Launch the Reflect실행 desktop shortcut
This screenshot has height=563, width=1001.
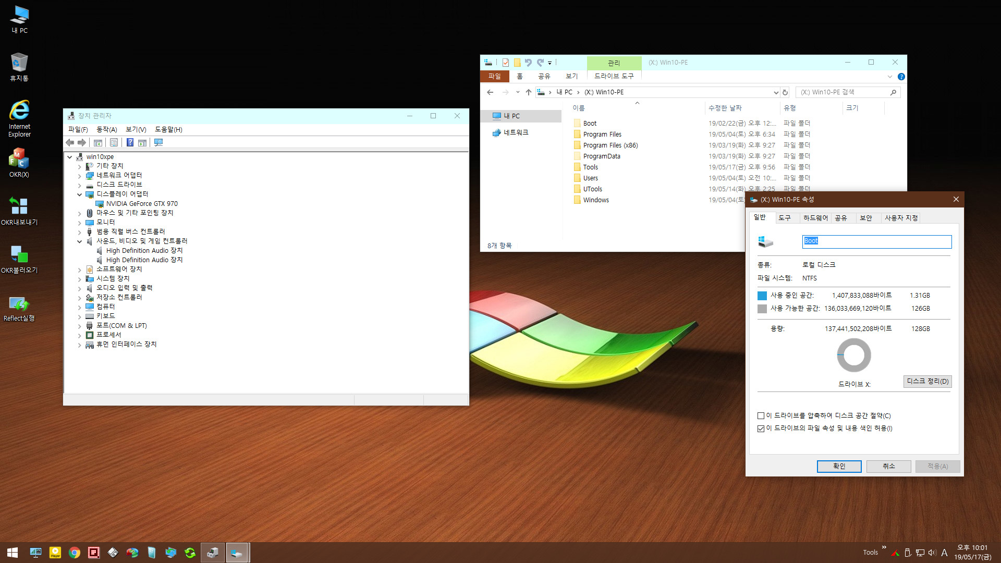tap(19, 309)
